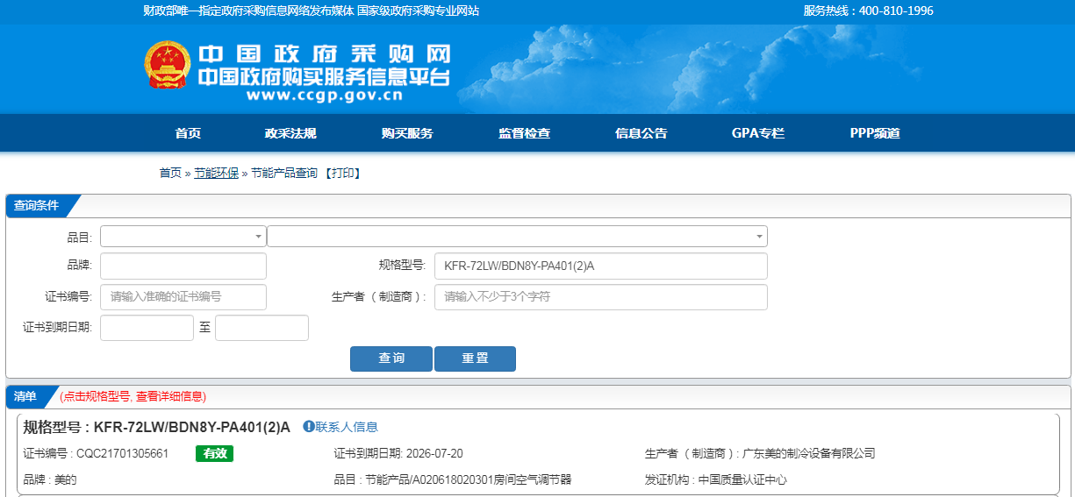Focus the 证书编号 input field
This screenshot has width=1075, height=497.
pyautogui.click(x=183, y=297)
